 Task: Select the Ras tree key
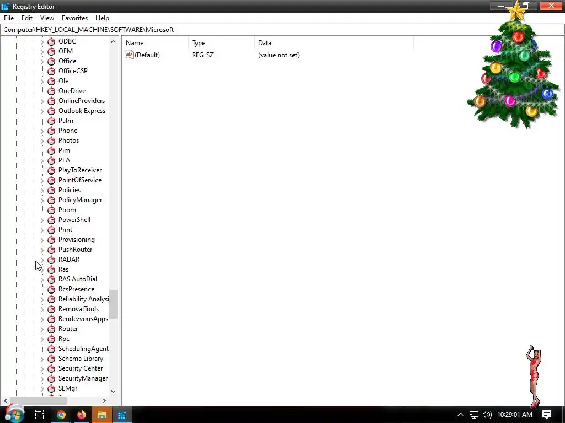tap(63, 269)
